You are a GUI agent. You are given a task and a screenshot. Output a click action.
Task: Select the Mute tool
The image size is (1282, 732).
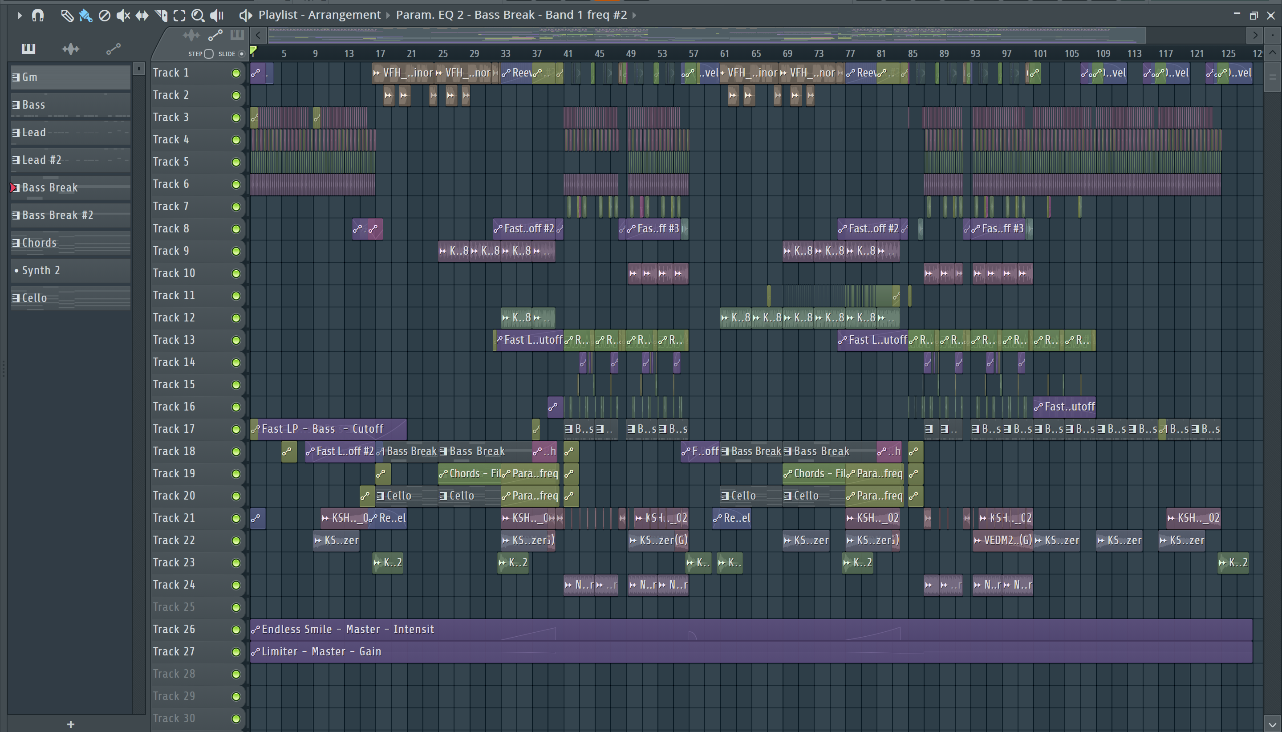123,15
